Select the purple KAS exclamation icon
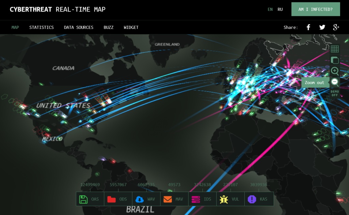The width and height of the screenshot is (349, 215). coord(252,199)
